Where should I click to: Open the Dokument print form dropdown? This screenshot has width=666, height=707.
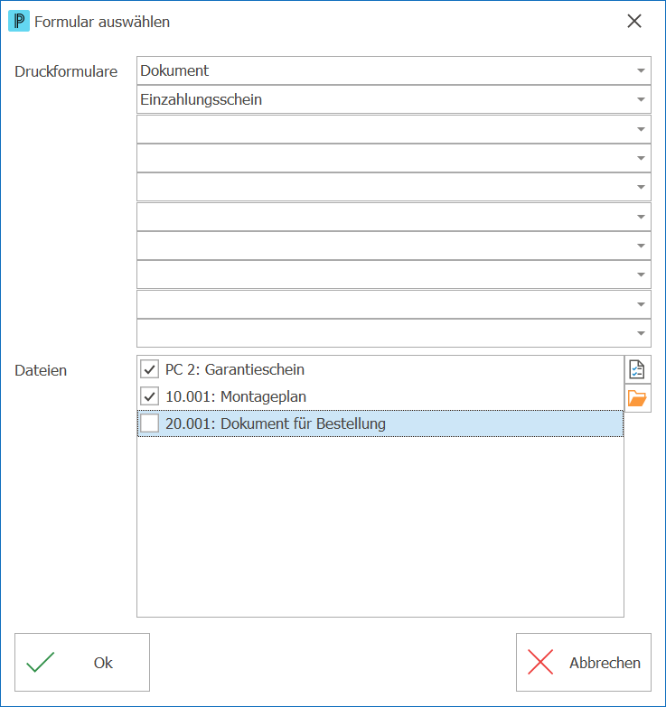[641, 70]
